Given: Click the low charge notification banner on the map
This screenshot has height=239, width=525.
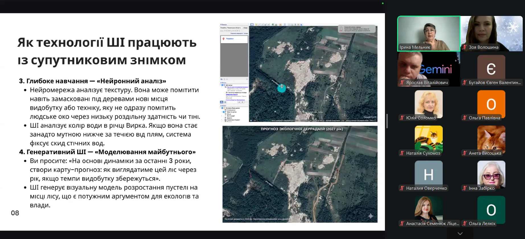Looking at the screenshot, I should (357, 29).
